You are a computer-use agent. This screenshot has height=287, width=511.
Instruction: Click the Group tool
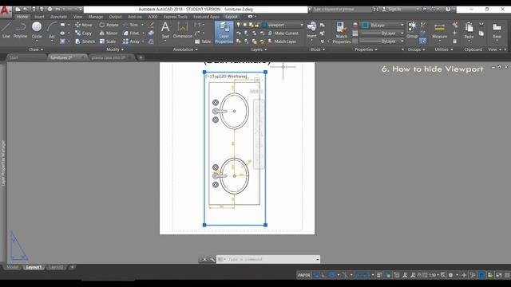[x=412, y=30]
